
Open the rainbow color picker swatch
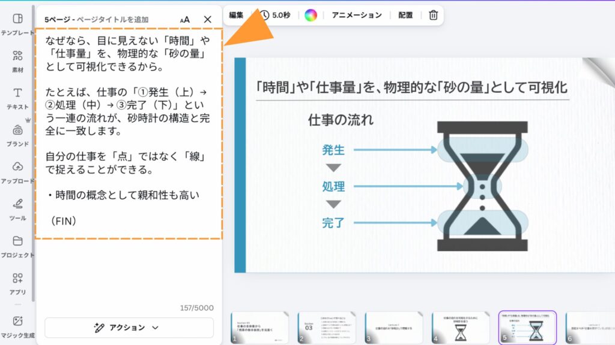point(311,15)
